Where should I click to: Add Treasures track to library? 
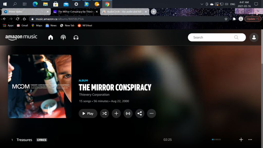[x=241, y=140]
